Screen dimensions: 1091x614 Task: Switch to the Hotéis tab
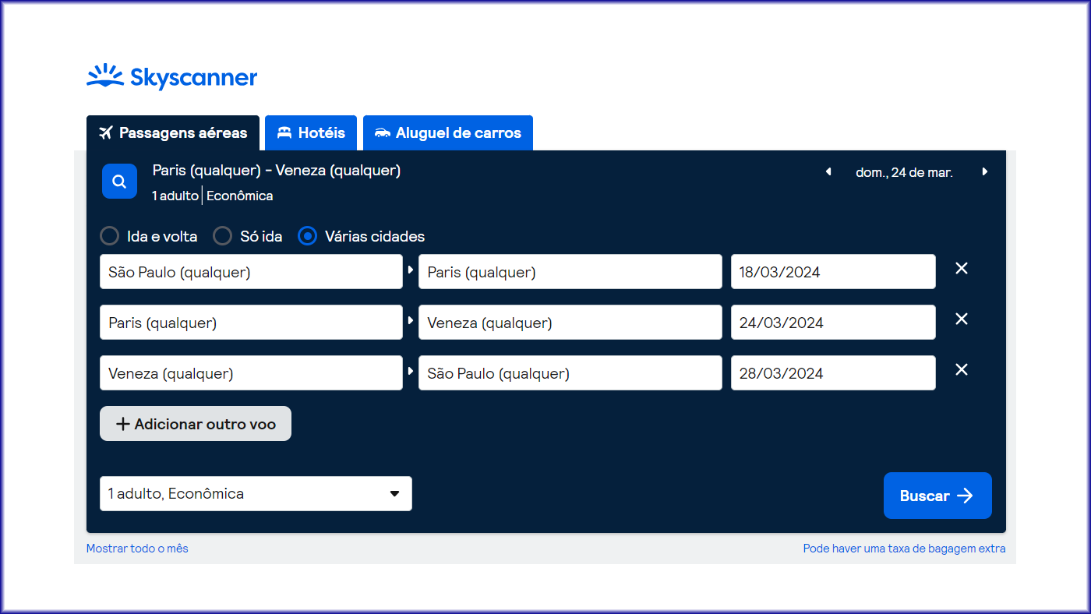tap(311, 133)
